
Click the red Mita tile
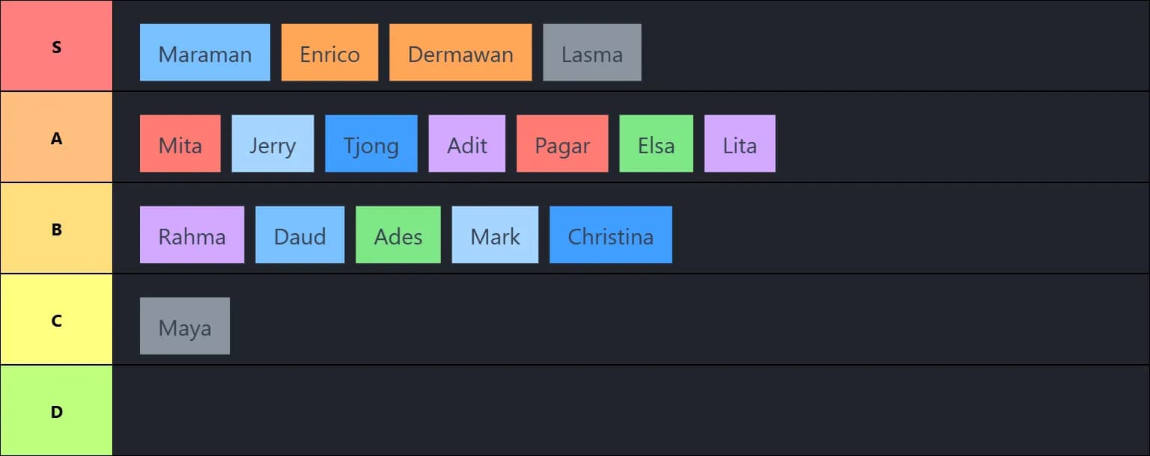[180, 144]
